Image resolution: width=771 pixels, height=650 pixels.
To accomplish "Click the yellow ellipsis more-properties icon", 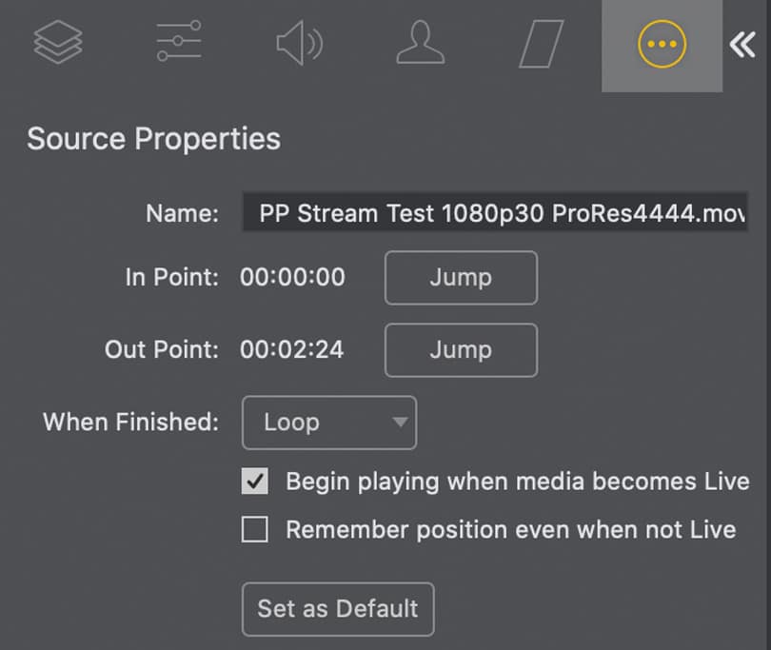I will (x=662, y=45).
